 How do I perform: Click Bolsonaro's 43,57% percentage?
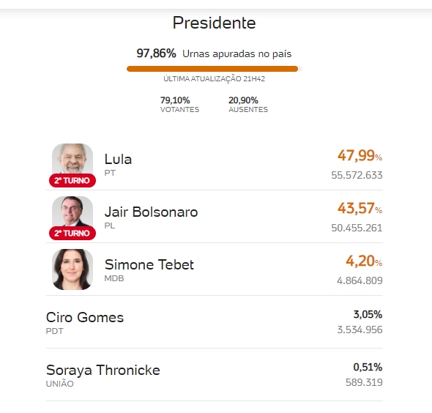(360, 208)
